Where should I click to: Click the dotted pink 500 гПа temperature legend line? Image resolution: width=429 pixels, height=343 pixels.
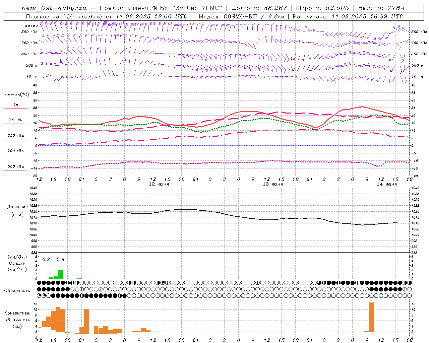pos(15,170)
